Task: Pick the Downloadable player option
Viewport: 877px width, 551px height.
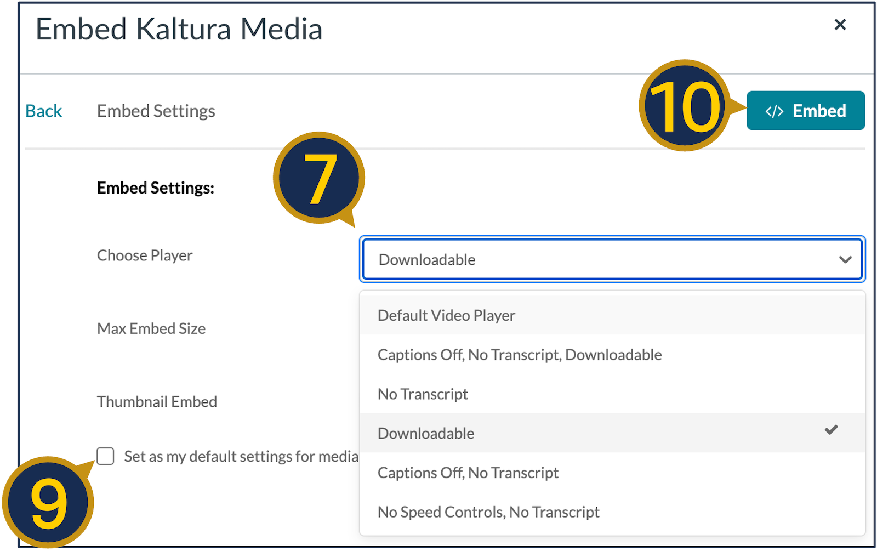Action: pos(426,433)
